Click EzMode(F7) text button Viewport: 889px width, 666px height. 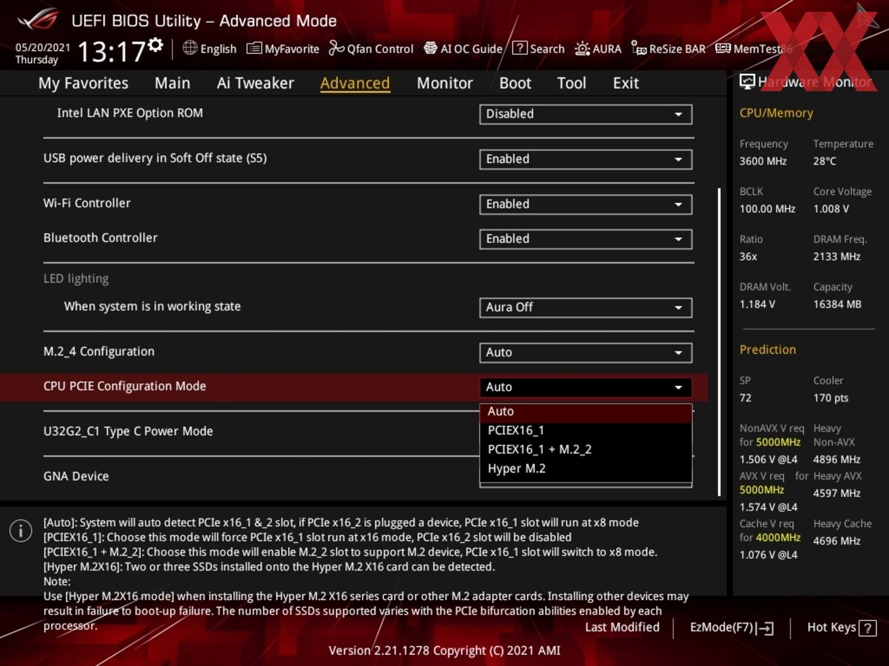point(721,627)
